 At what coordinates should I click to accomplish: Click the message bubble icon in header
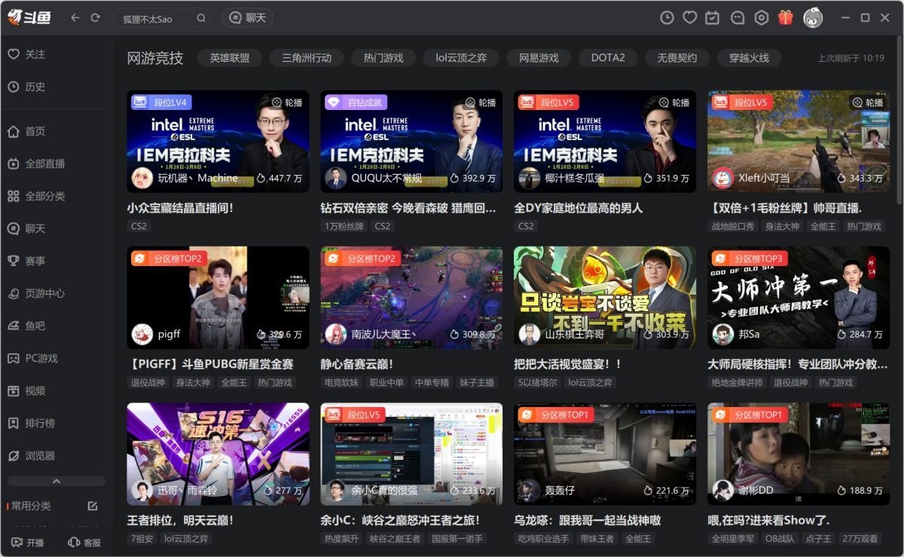coord(738,17)
